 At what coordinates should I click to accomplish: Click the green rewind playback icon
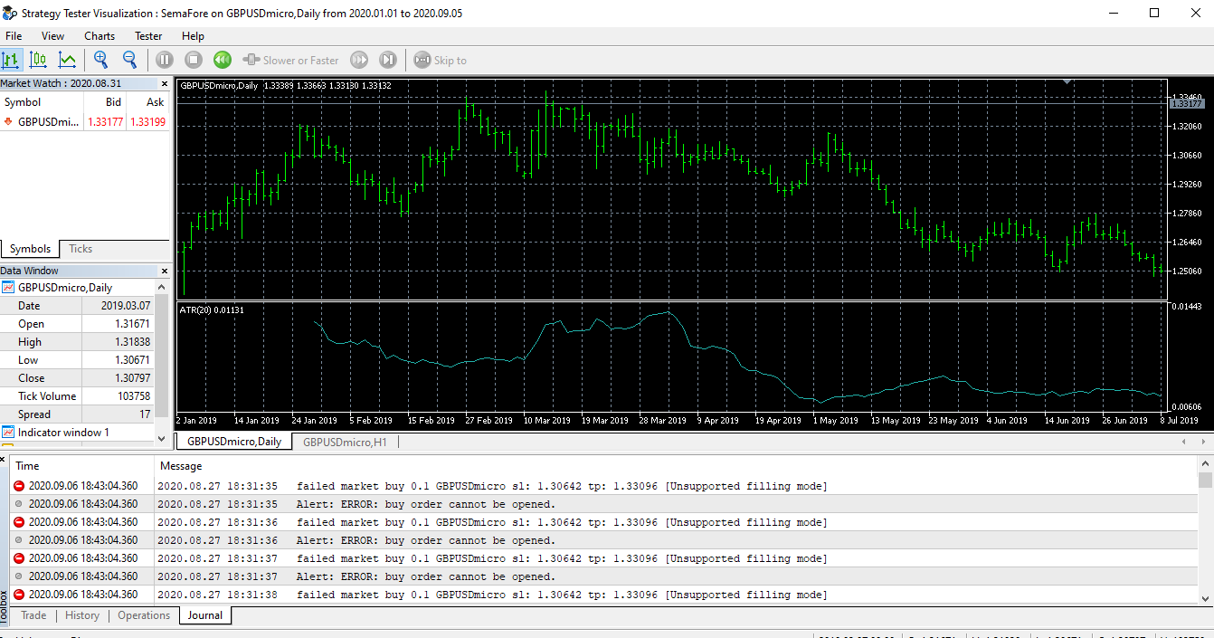[222, 60]
